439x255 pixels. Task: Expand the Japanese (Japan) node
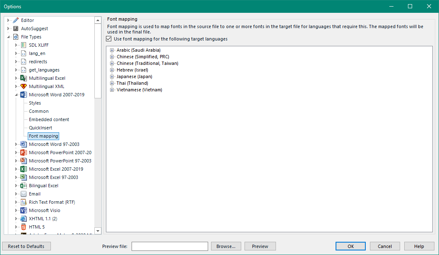coord(112,76)
